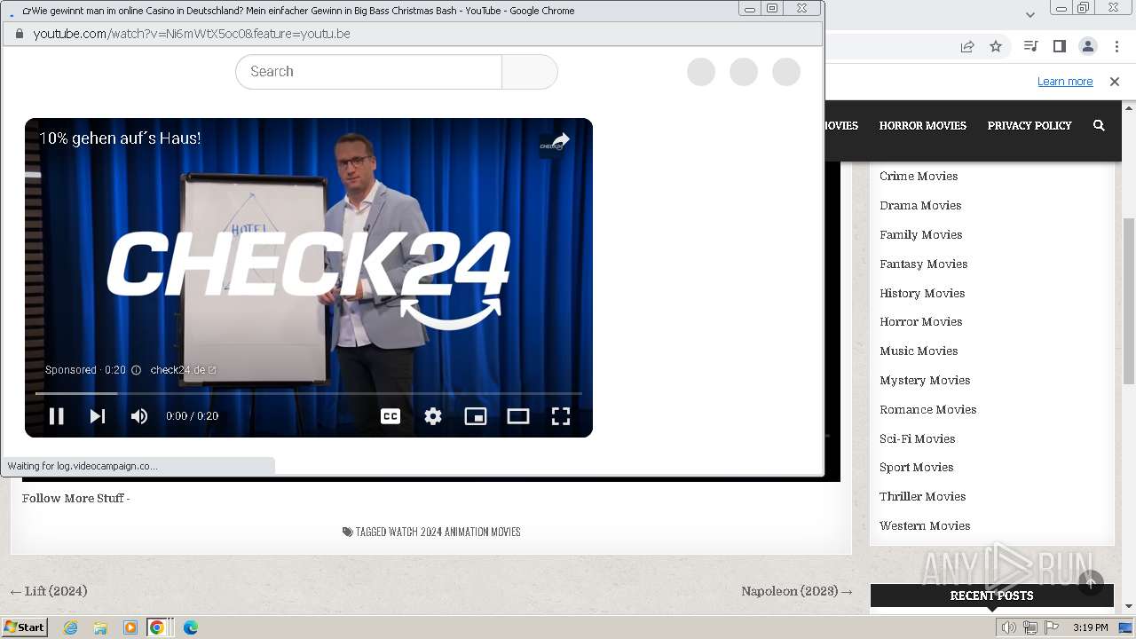This screenshot has width=1136, height=639.
Task: Open Chrome profile avatar
Action: coord(1088,47)
